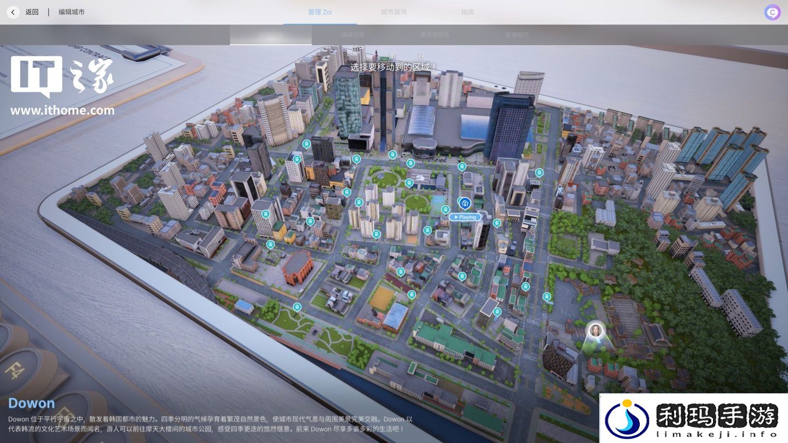This screenshot has width=788, height=443.
Task: Click the transit marker just right of Playing
Action: [497, 223]
